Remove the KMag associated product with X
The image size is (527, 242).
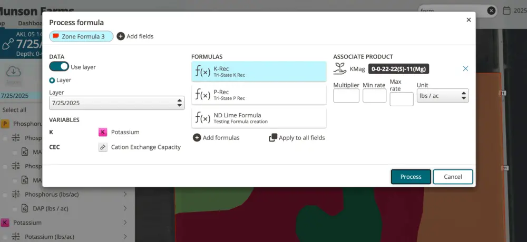point(465,68)
